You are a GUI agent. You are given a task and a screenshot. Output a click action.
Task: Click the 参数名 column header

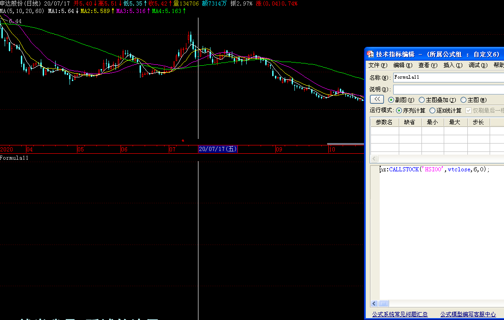click(384, 122)
